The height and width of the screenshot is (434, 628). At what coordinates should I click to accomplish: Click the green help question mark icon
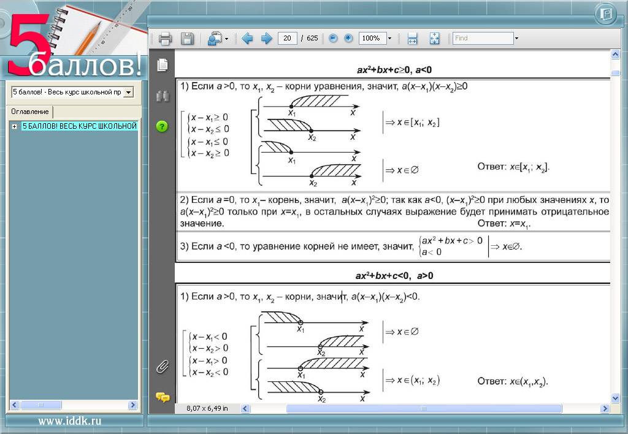(162, 126)
